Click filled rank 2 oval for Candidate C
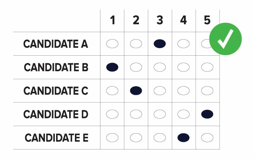Screen dimensions: 255x159 point(136,91)
